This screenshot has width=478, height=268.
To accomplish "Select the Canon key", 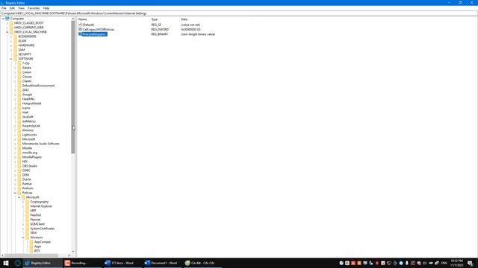I will 27,72.
